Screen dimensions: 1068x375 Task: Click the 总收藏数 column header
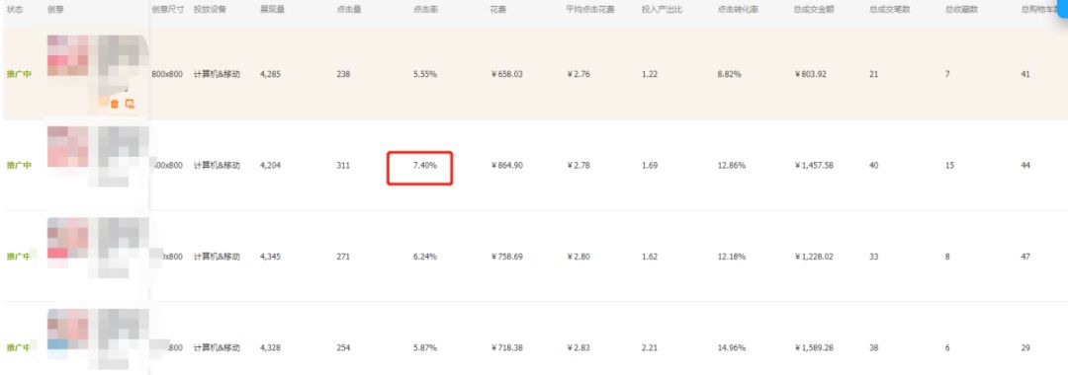click(x=961, y=11)
